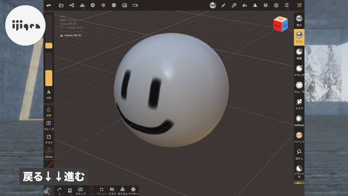
Task: Select the 粘土 (Clay) tool
Action: (x=299, y=20)
